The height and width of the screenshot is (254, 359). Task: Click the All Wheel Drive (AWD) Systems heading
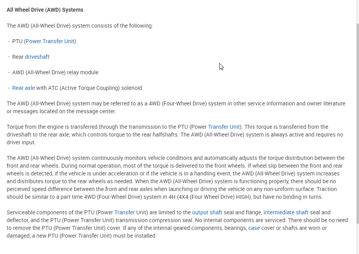point(45,10)
